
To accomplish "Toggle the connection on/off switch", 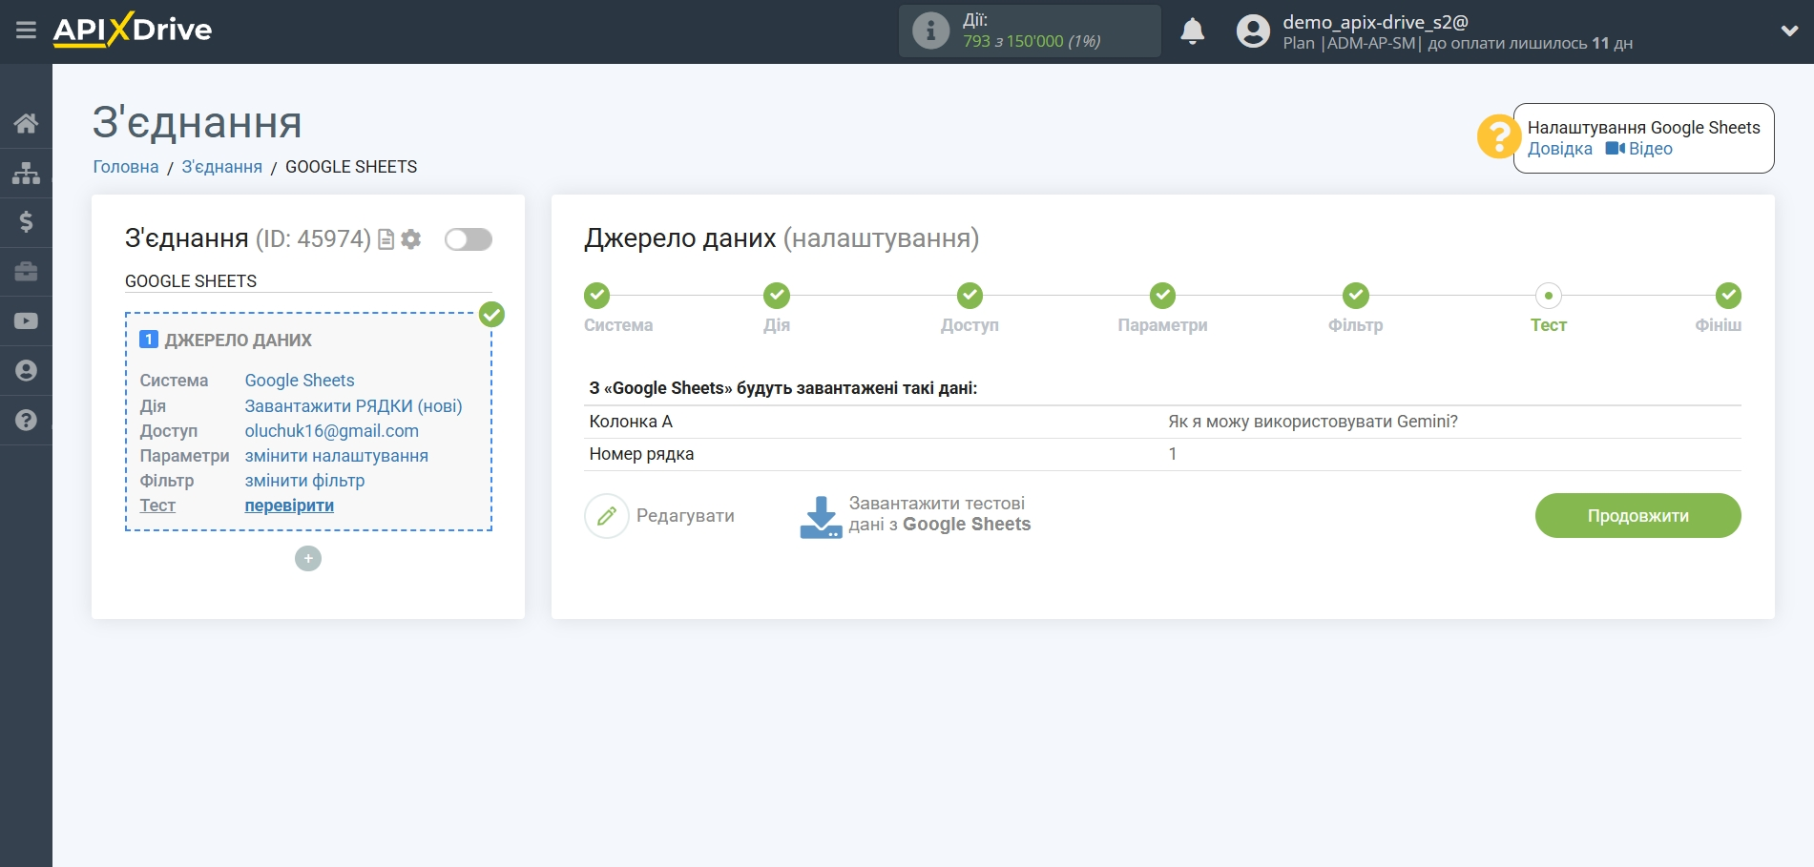I will pos(469,239).
